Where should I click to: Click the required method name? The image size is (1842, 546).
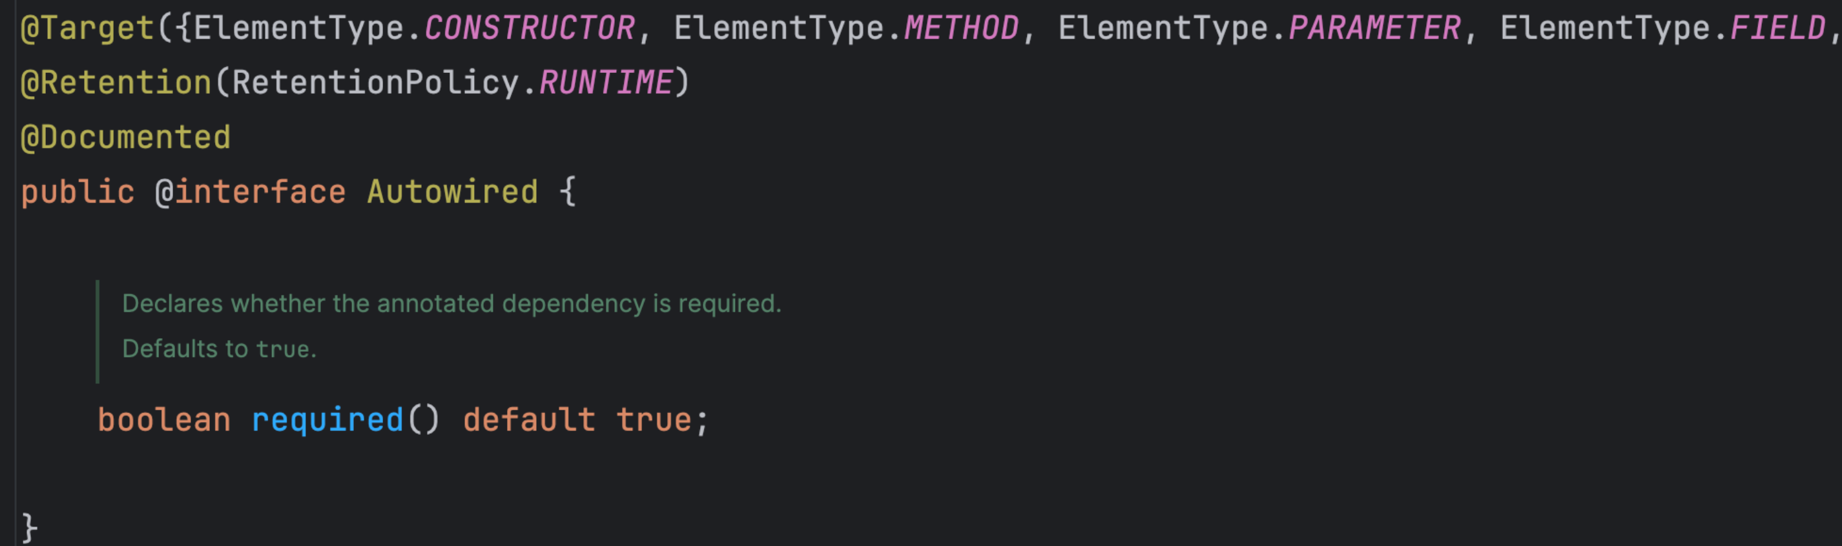click(x=327, y=420)
